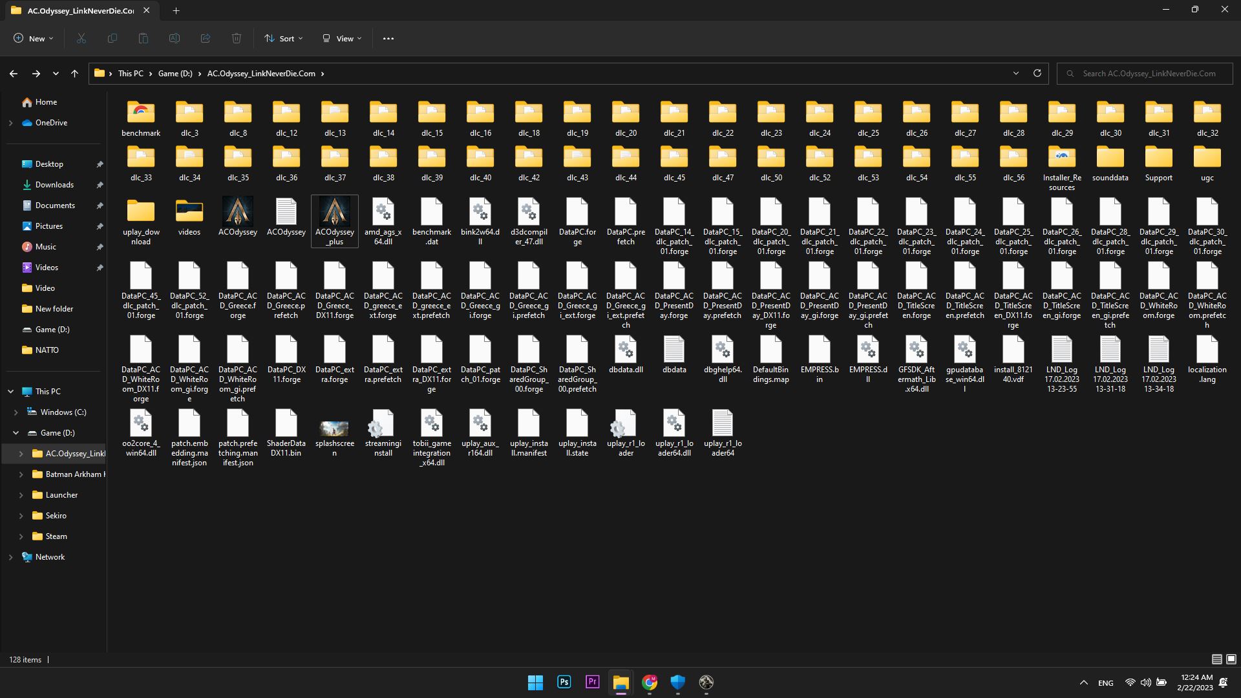Screen dimensions: 1241x698
Task: Navigate up one folder level arrow
Action: click(75, 74)
